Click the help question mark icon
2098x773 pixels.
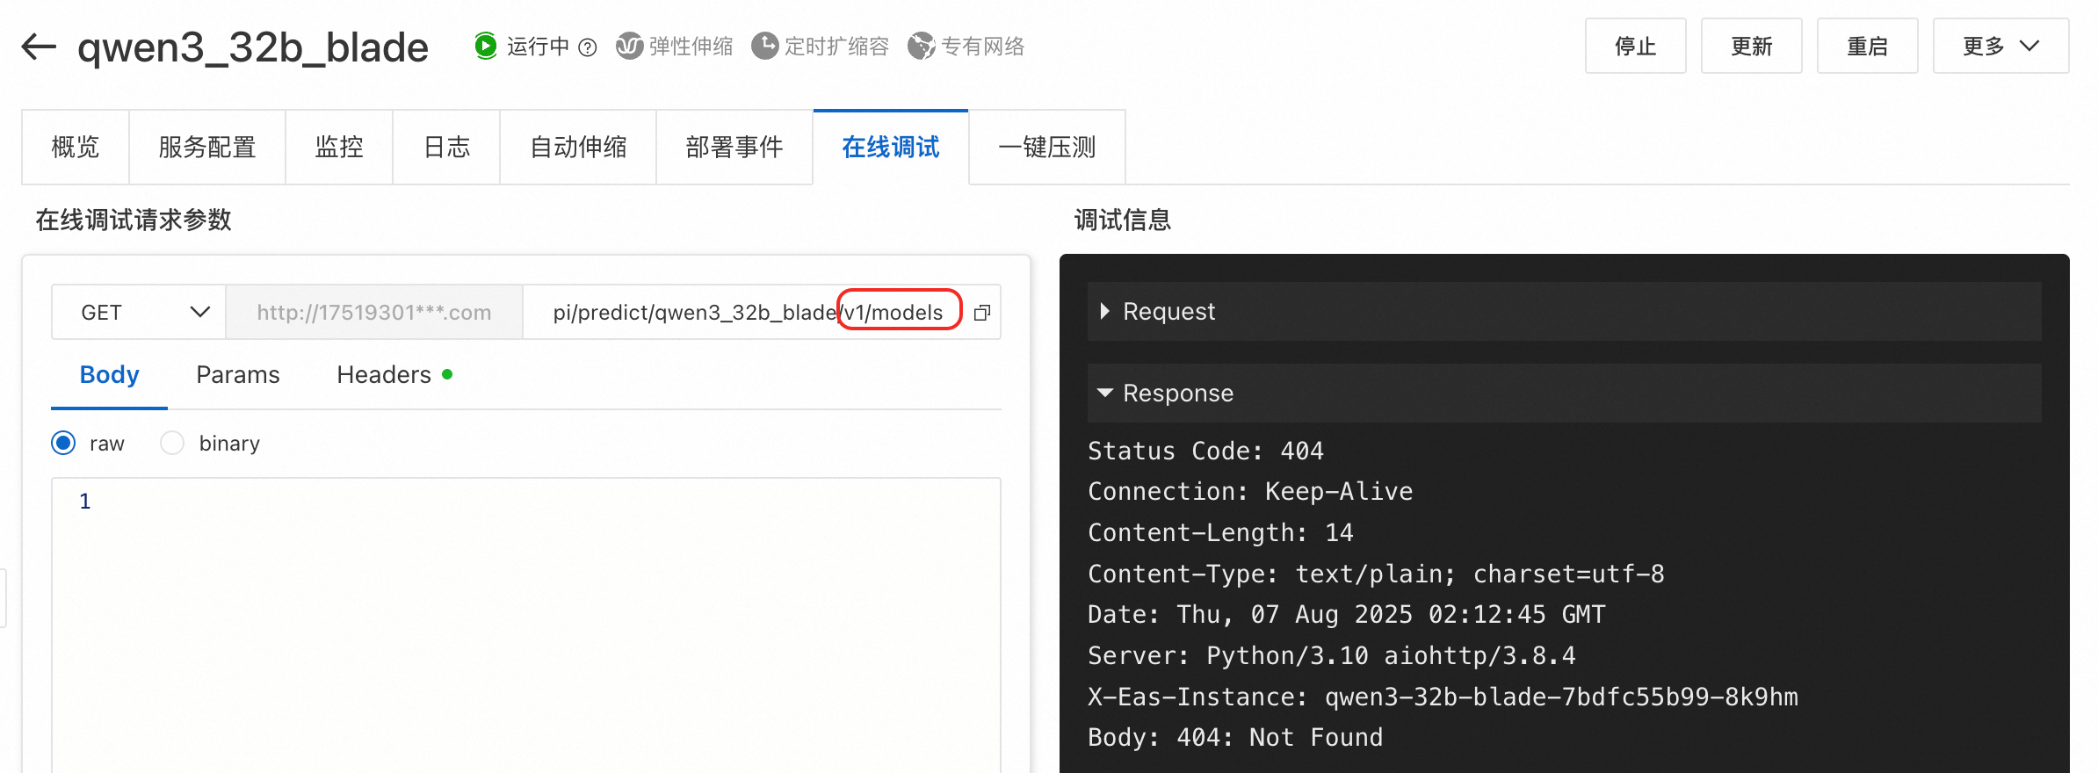pyautogui.click(x=588, y=47)
